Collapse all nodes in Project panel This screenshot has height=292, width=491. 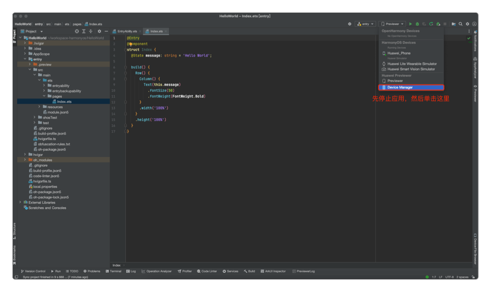click(91, 31)
